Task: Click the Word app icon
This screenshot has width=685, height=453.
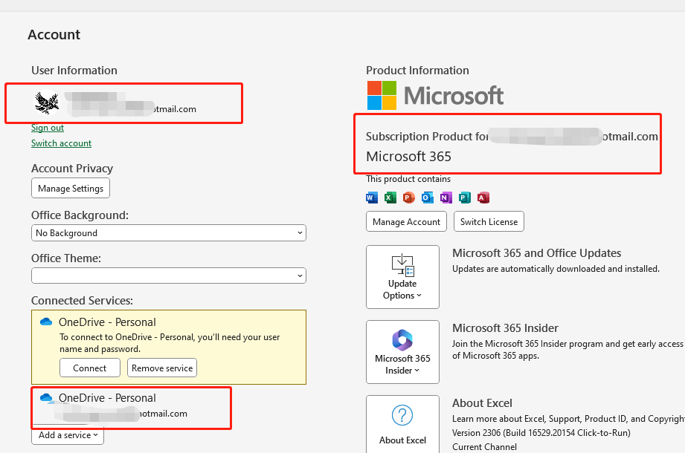Action: 372,198
